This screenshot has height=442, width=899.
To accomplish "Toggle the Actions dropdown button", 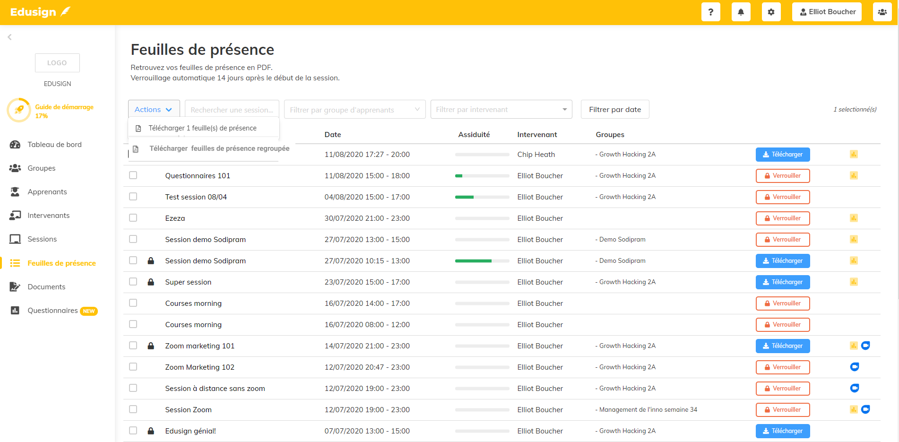I will coord(154,109).
